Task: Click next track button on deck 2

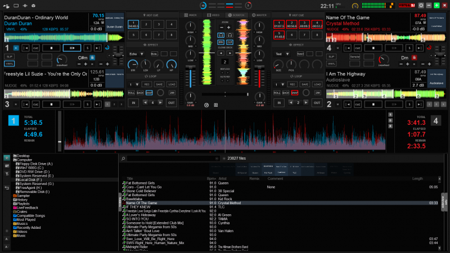Action: 420,105
